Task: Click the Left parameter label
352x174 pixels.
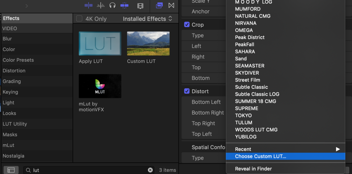Action: point(196,46)
